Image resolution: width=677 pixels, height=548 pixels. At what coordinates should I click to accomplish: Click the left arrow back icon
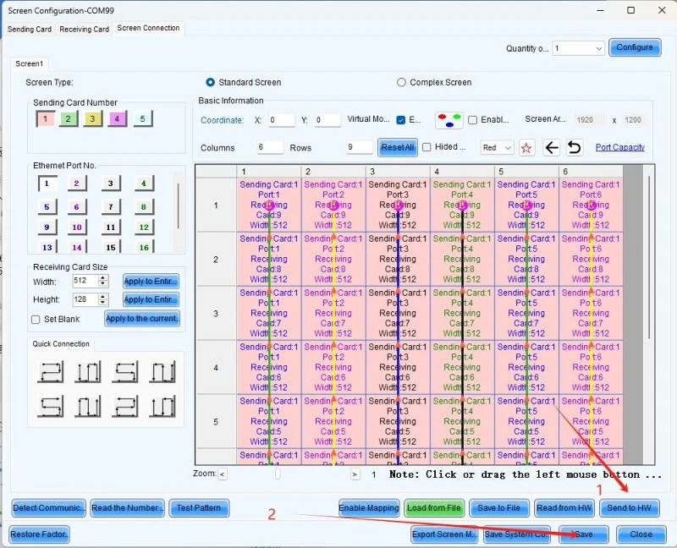tap(552, 148)
